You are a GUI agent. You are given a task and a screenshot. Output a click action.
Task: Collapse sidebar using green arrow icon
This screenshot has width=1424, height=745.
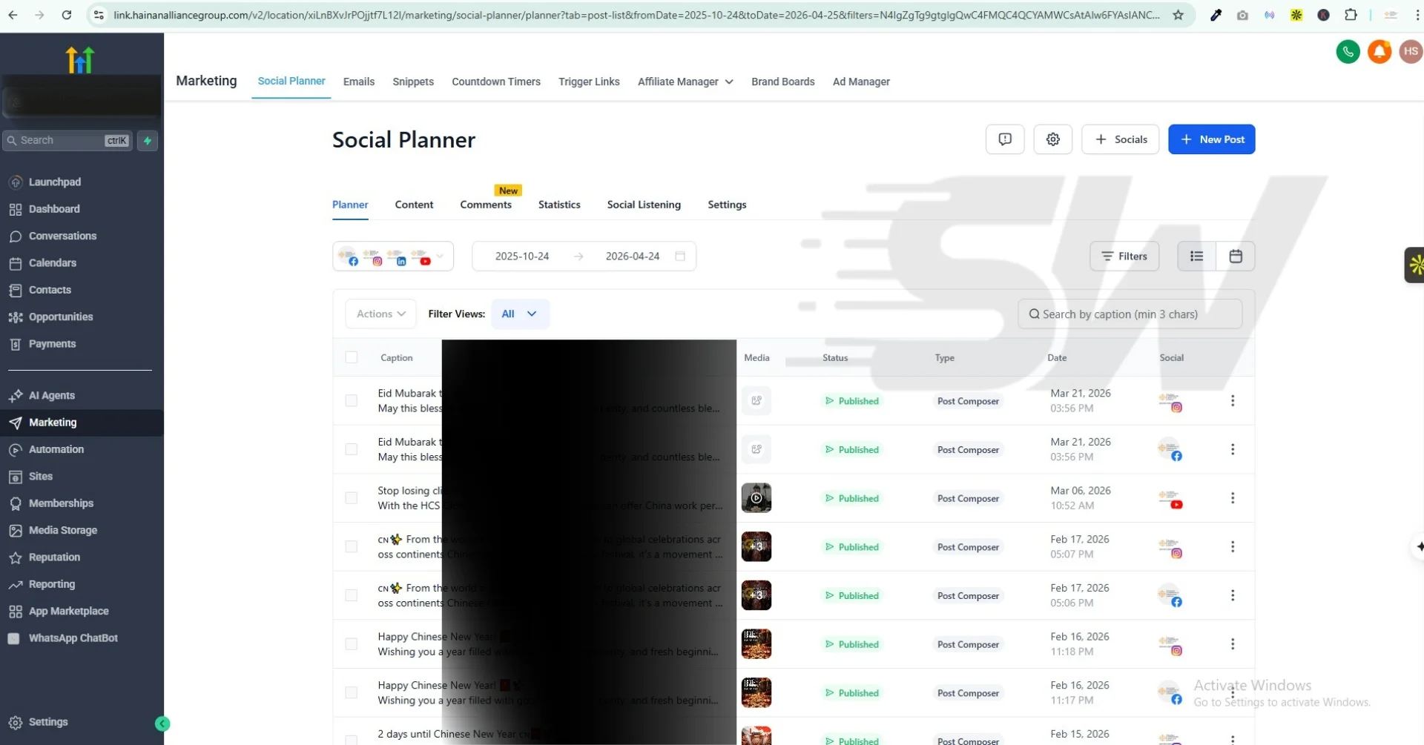point(162,724)
